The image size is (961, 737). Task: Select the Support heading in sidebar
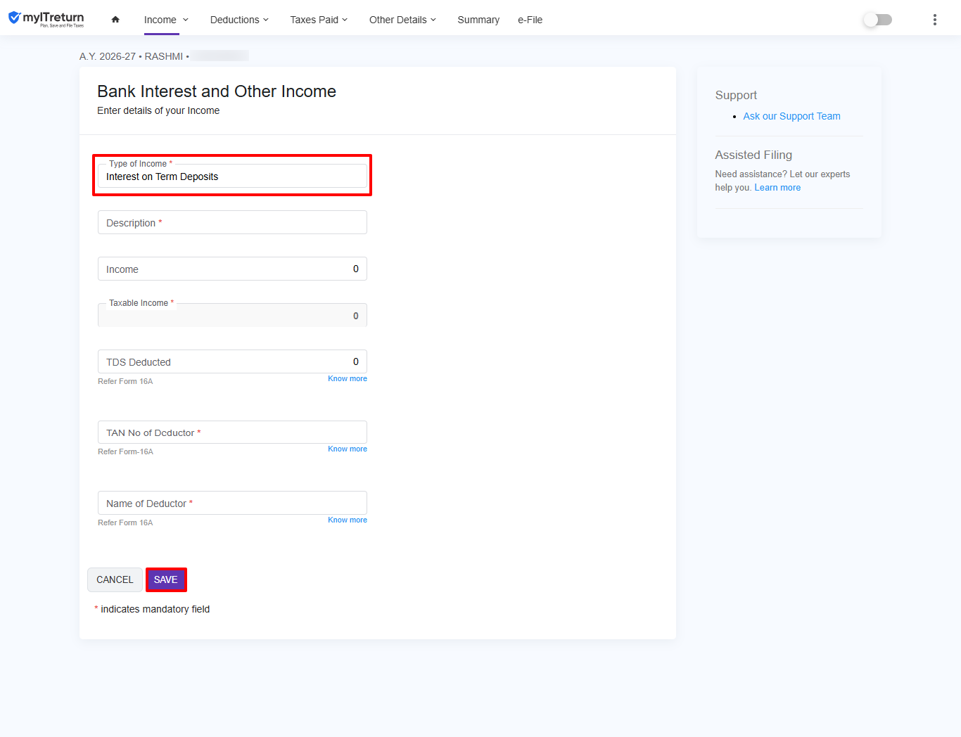click(736, 96)
